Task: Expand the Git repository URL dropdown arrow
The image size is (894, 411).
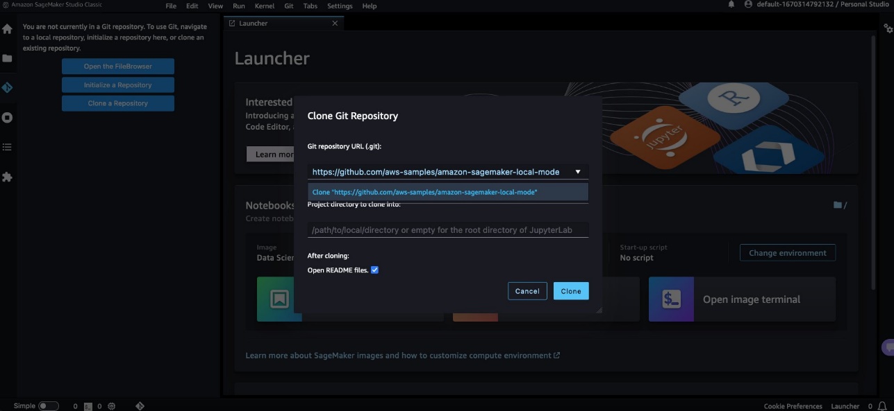Action: [x=577, y=172]
